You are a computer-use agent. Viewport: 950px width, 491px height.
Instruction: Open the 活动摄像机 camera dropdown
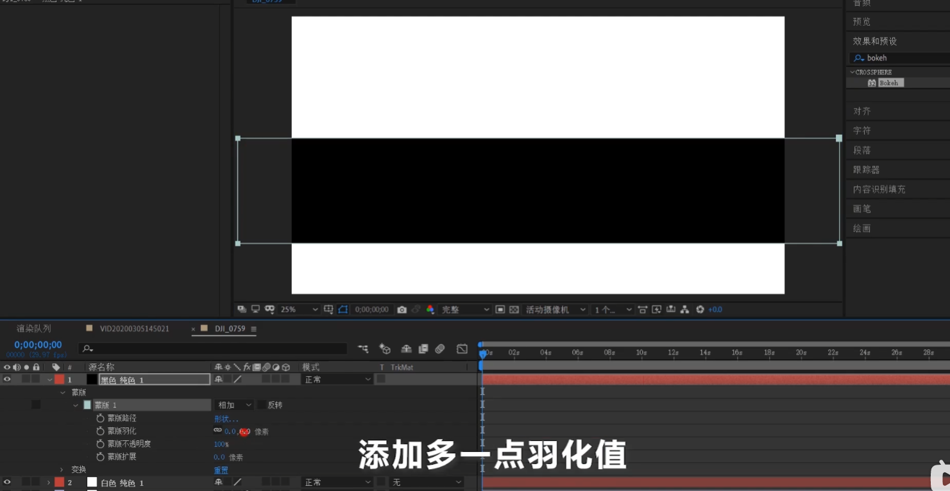coord(556,309)
